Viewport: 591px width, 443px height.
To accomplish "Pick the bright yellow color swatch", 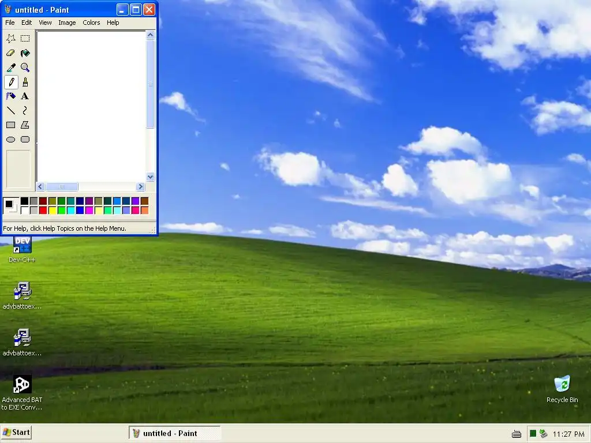I will tap(53, 210).
